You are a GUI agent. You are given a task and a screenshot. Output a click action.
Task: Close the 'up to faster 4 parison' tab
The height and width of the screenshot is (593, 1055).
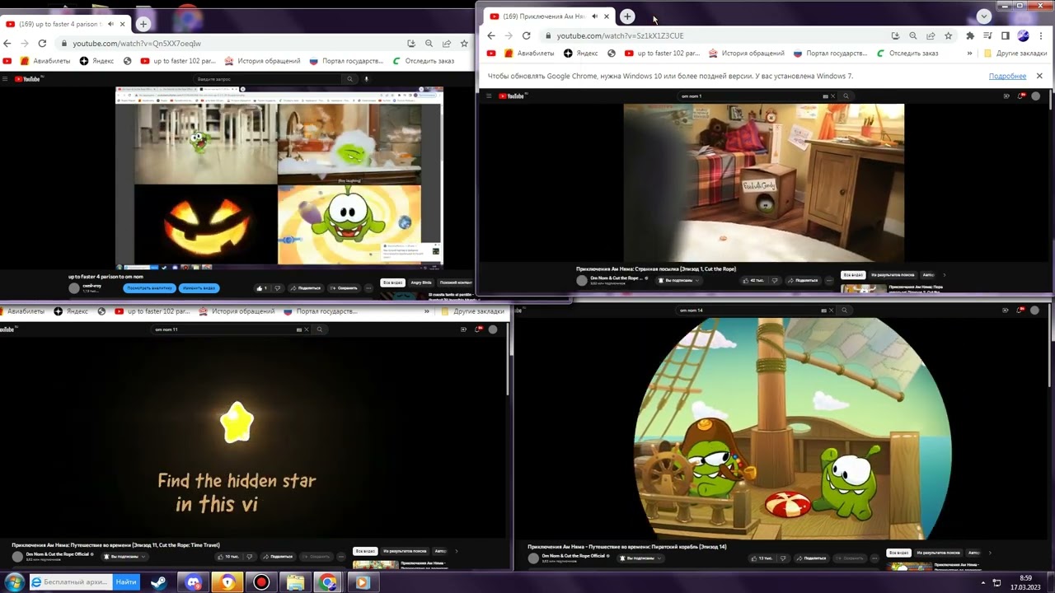123,24
